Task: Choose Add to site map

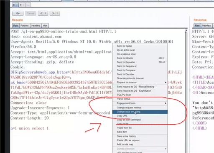Action: pyautogui.click(x=140, y=144)
